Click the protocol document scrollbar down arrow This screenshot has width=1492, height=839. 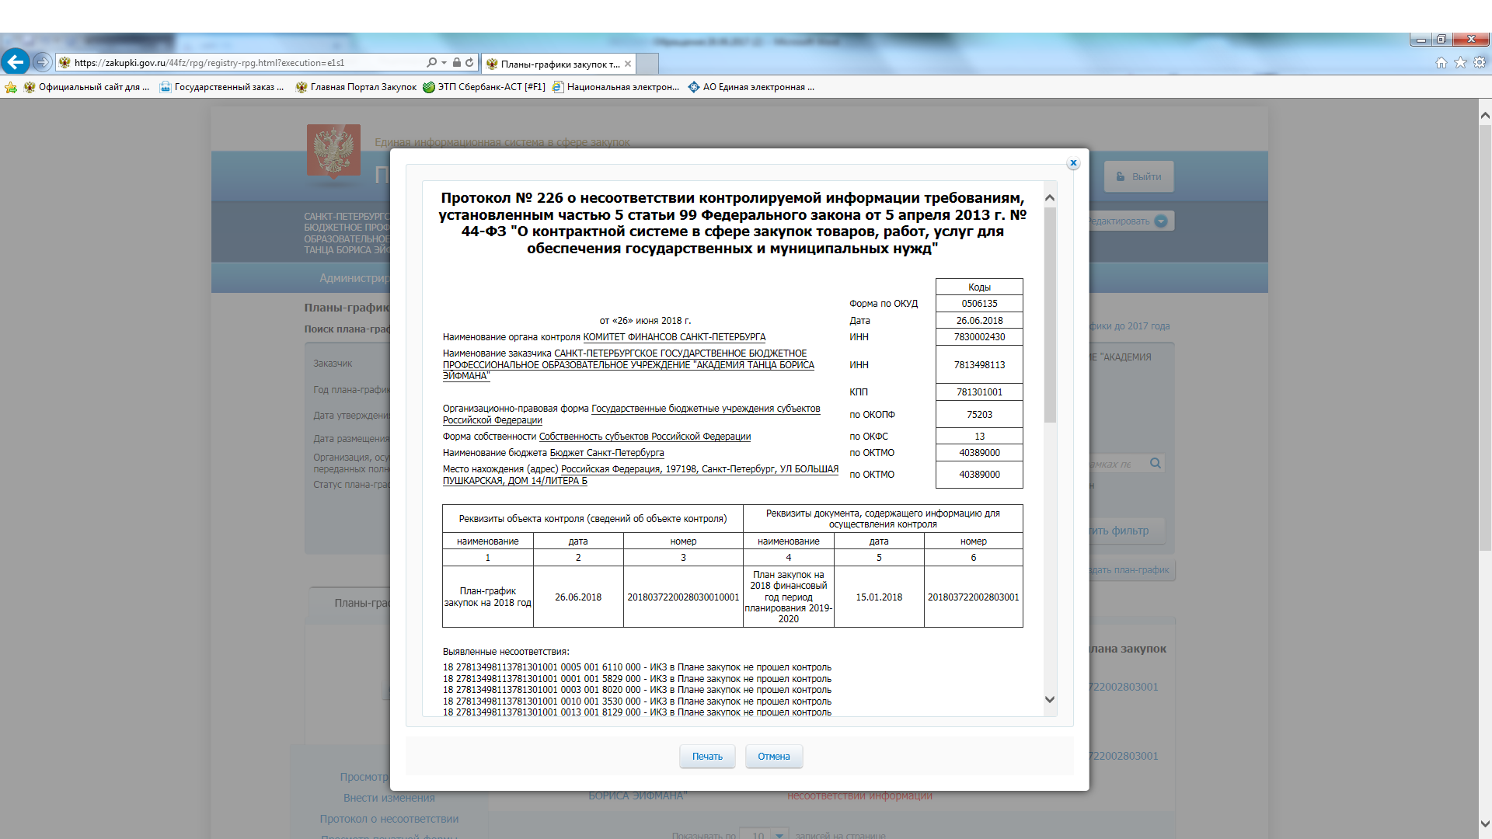tap(1050, 699)
